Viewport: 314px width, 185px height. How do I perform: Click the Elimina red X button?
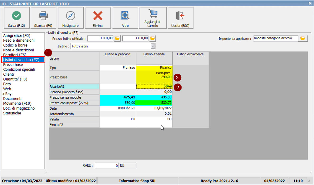pos(98,18)
